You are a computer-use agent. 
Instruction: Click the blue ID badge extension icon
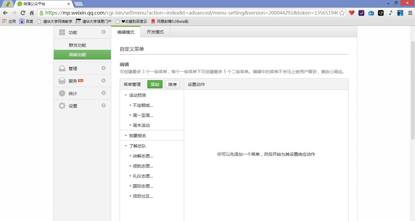tap(371, 13)
